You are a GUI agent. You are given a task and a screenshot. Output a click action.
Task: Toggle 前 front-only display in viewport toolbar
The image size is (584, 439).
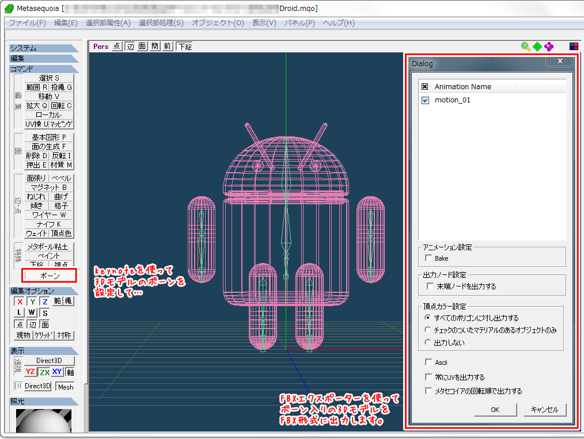[x=167, y=46]
